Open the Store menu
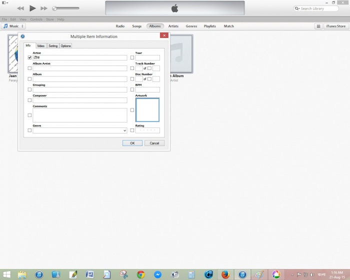350x280 pixels. click(50, 19)
